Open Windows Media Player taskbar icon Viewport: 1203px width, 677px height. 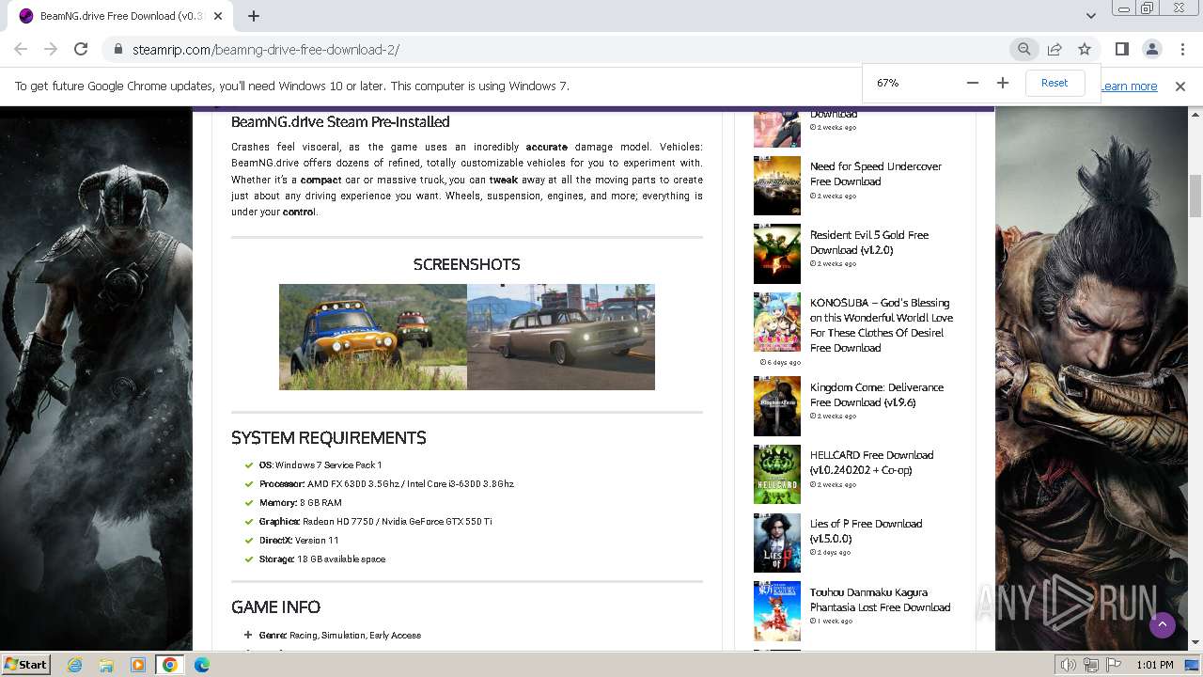pos(138,665)
